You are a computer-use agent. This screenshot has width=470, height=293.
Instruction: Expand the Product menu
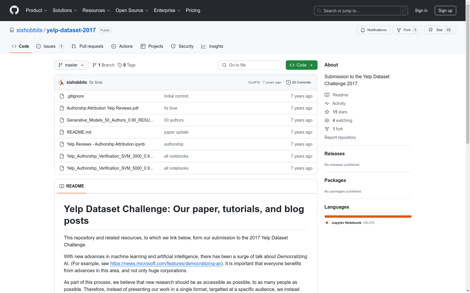[x=36, y=10]
